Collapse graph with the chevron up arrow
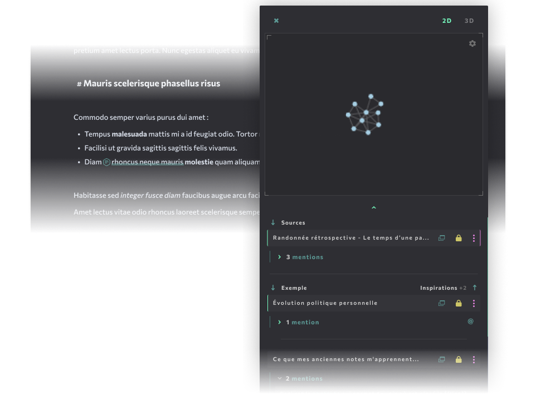 coord(374,208)
